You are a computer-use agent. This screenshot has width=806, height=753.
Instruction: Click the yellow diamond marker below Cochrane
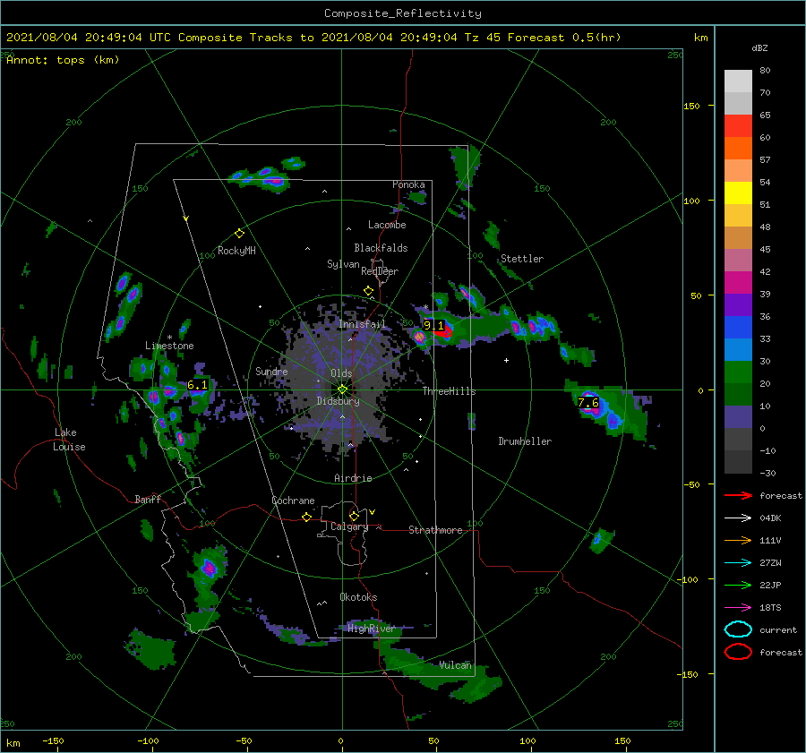point(306,517)
